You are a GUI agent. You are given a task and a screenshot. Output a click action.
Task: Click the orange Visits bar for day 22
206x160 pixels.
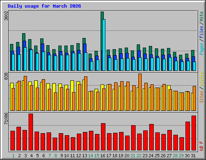140,92
